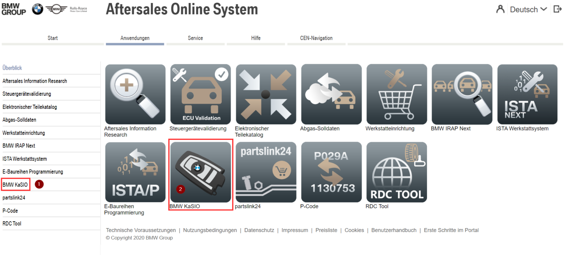Viewport: 567px width, 255px height.
Task: Click the user account icon
Action: point(500,9)
